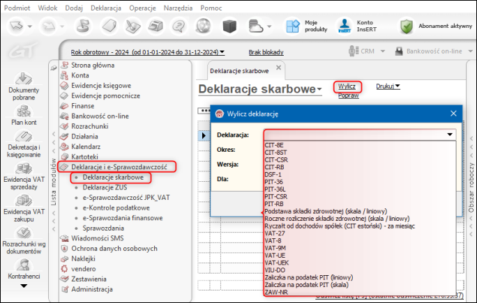The width and height of the screenshot is (477, 303).
Task: Click the Popraw link
Action: (x=348, y=95)
